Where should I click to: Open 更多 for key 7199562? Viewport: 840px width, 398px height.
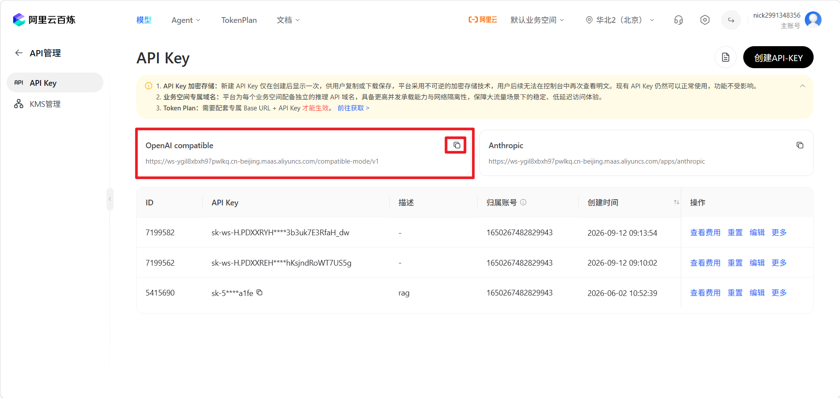coord(779,263)
